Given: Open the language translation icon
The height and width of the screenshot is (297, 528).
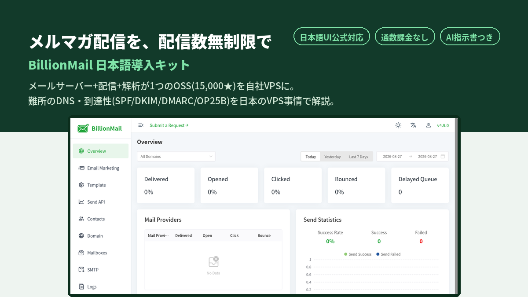Looking at the screenshot, I should click(413, 125).
